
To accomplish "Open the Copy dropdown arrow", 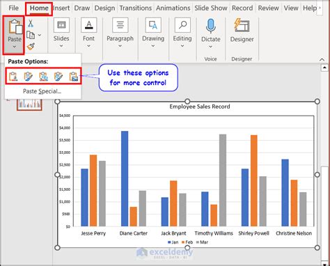I will pyautogui.click(x=40, y=35).
